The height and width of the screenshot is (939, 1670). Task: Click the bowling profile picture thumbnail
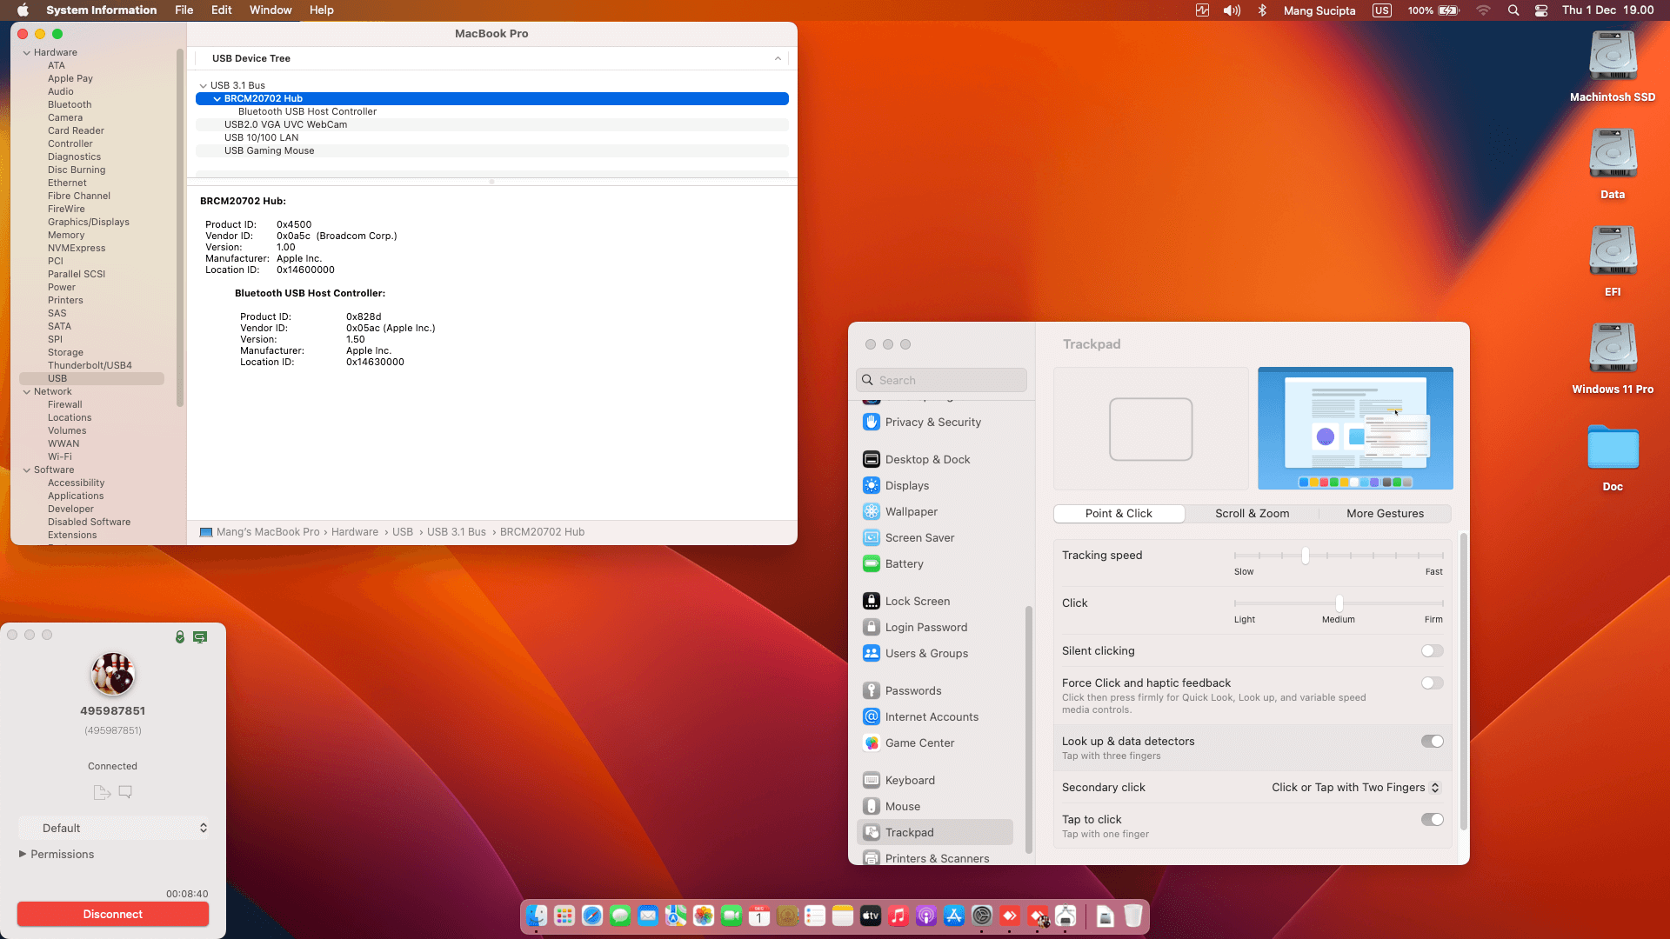click(113, 675)
